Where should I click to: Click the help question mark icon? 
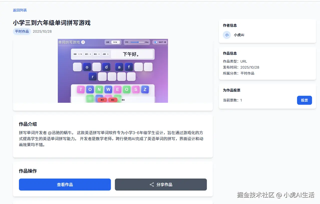[83, 42]
